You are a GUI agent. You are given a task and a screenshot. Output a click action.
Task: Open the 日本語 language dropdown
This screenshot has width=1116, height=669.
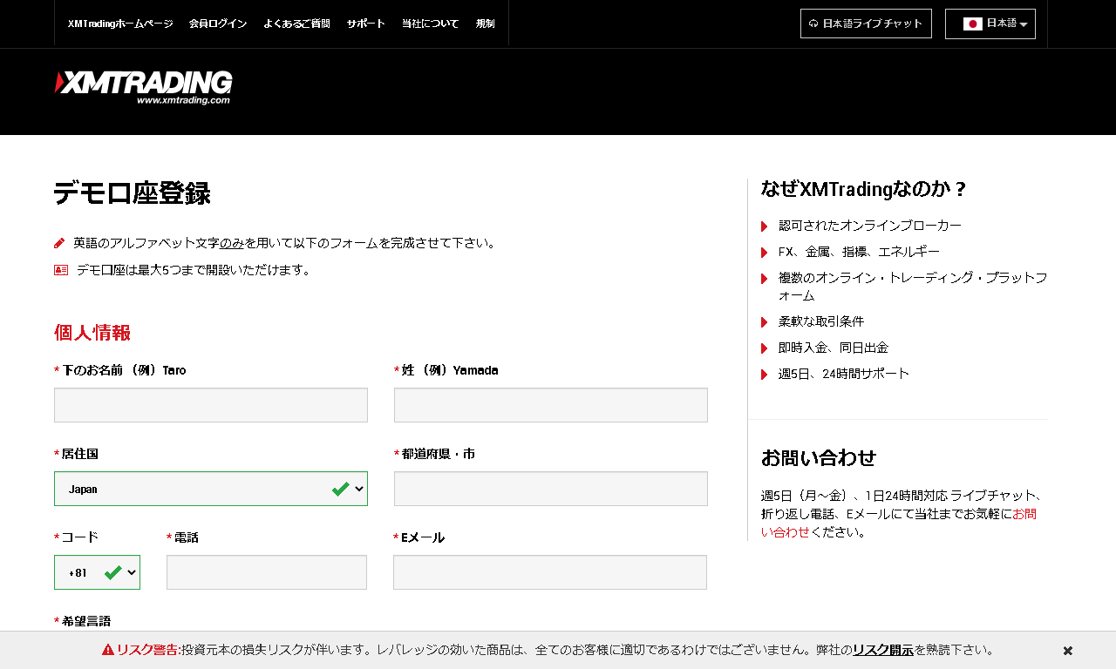(x=990, y=24)
